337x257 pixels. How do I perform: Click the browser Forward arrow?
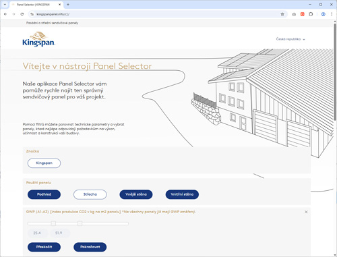tap(13, 14)
